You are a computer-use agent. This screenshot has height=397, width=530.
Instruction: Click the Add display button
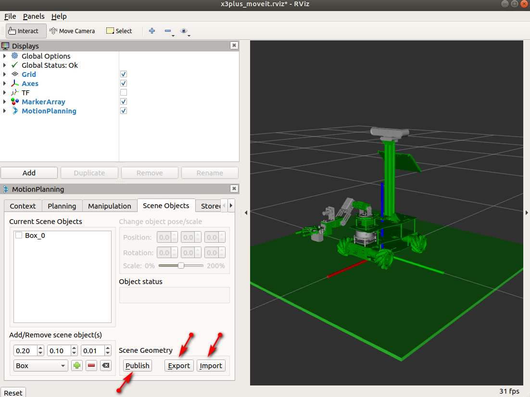[x=29, y=173]
